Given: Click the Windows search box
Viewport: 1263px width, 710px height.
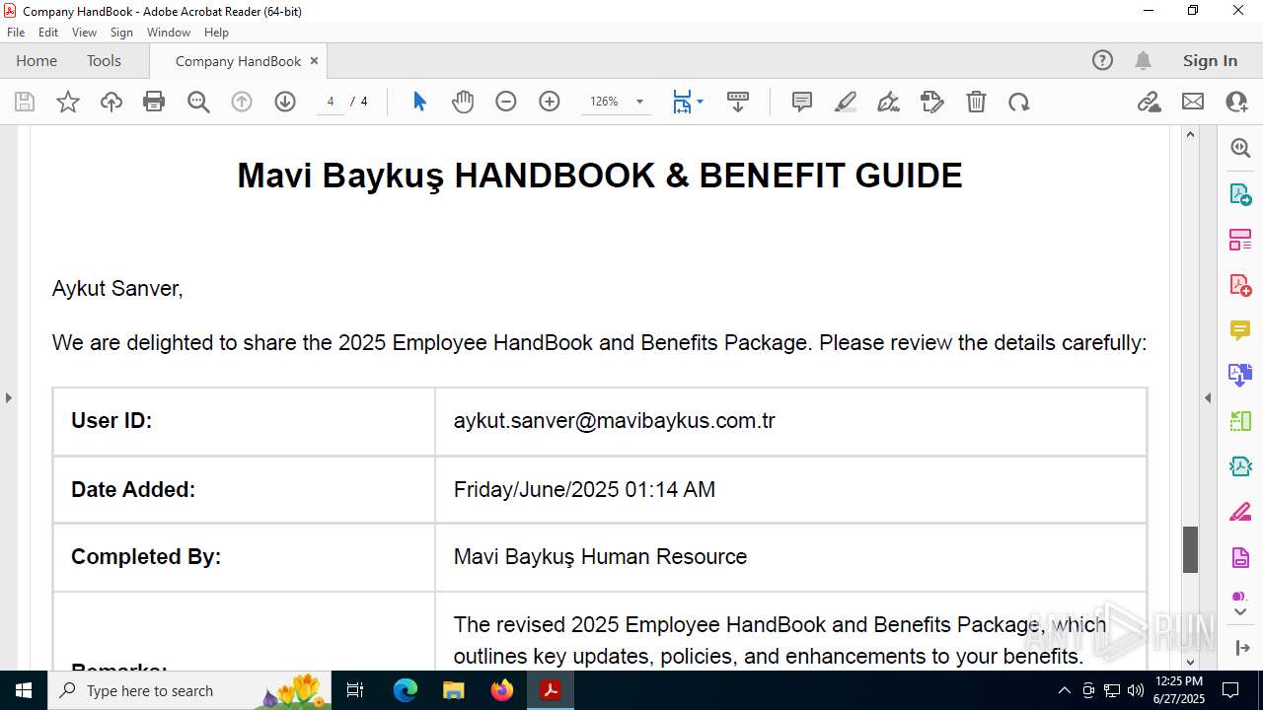Looking at the screenshot, I should click(x=189, y=690).
